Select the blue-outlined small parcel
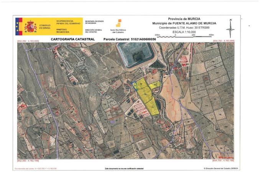260x184 pixels. [x=135, y=86]
